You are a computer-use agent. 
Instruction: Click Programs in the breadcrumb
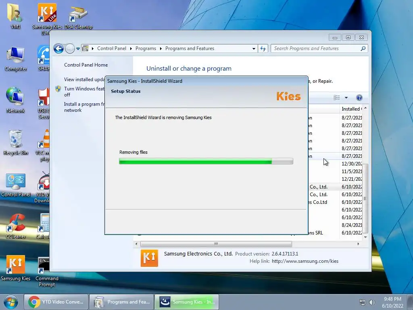[x=146, y=48]
